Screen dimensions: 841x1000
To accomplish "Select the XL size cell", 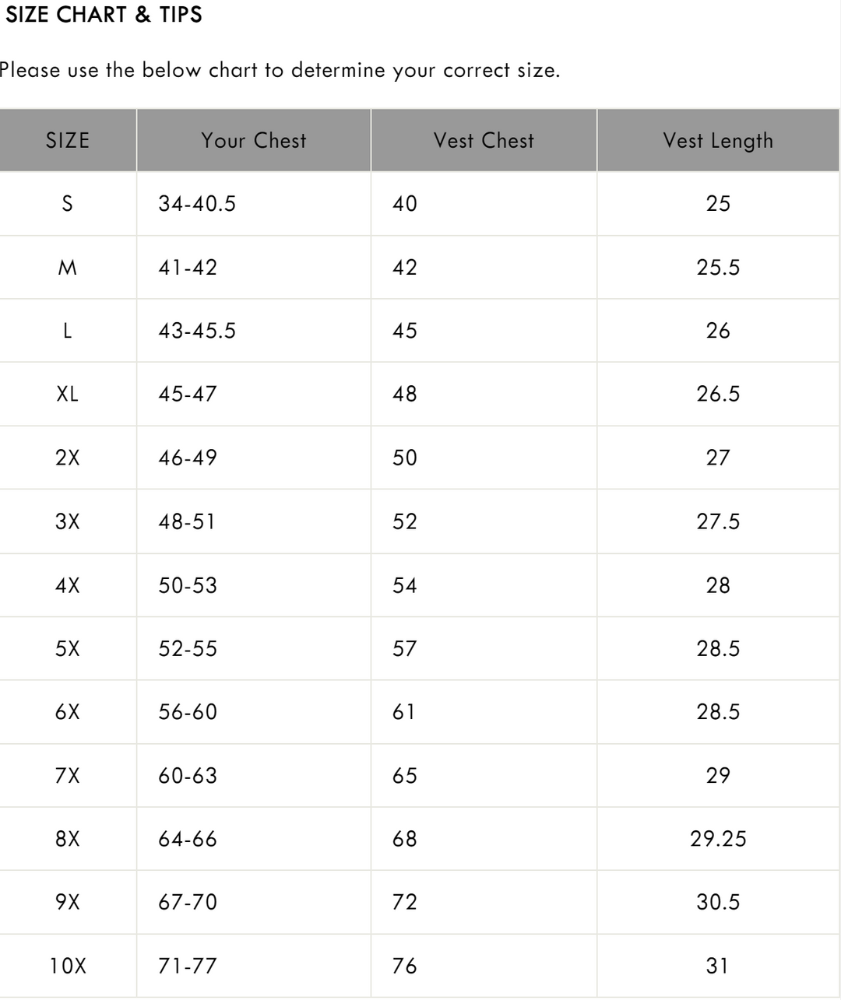I will 68,394.
